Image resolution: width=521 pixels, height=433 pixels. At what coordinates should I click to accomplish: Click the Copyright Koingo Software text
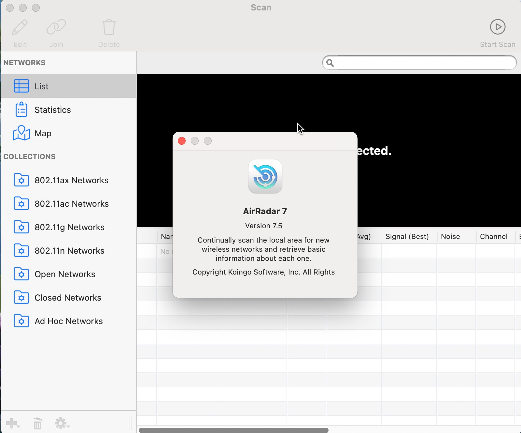pyautogui.click(x=263, y=272)
